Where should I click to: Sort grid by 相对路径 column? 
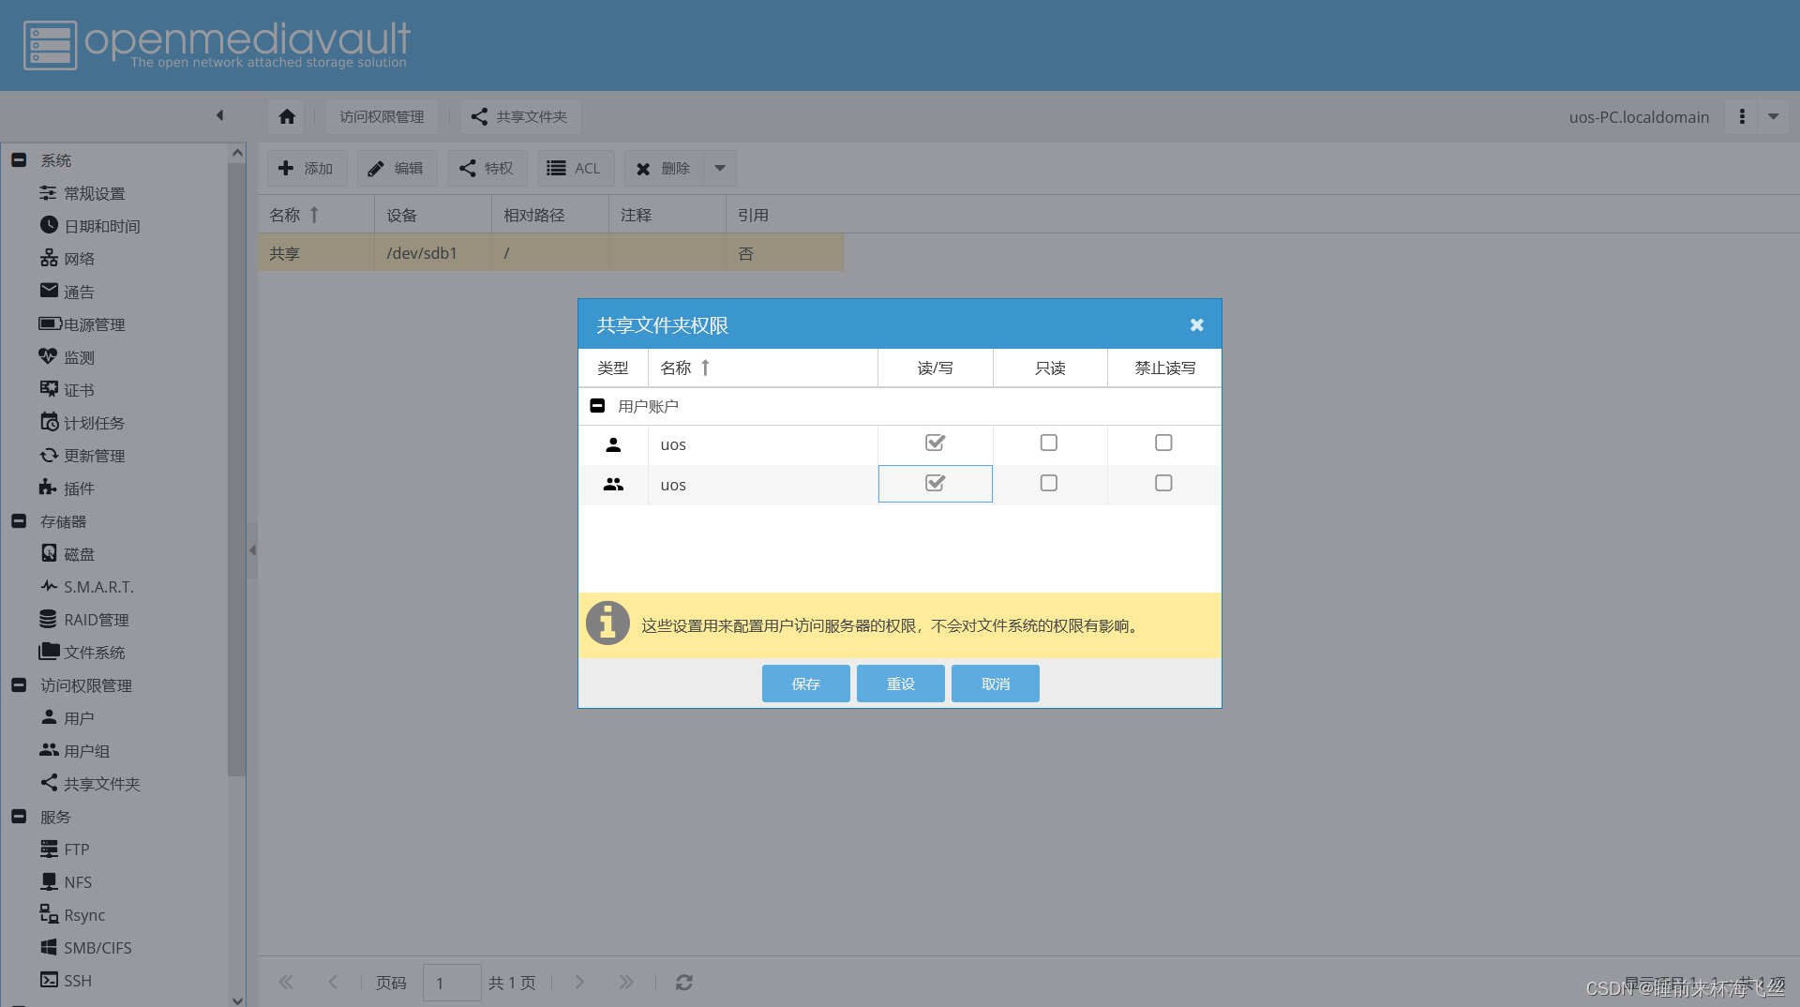tap(549, 215)
